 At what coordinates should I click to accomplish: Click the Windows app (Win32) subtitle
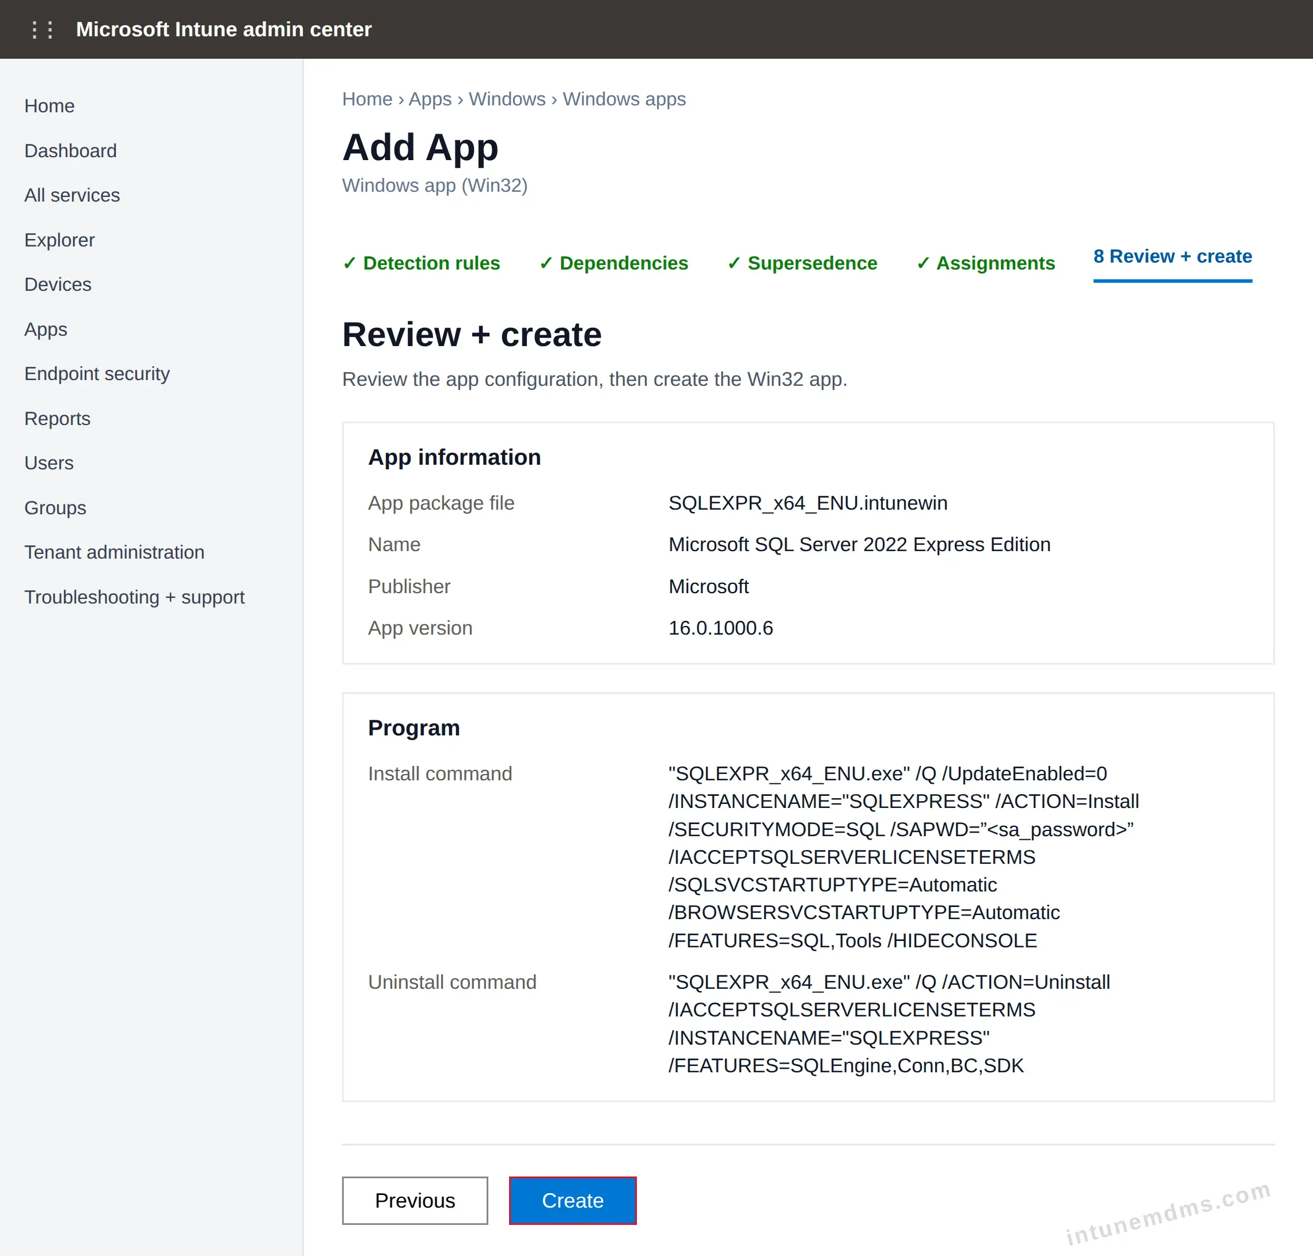click(435, 185)
